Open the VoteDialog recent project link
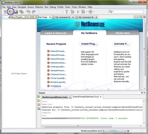The width and height of the screenshot is (148, 134). [x=56, y=86]
